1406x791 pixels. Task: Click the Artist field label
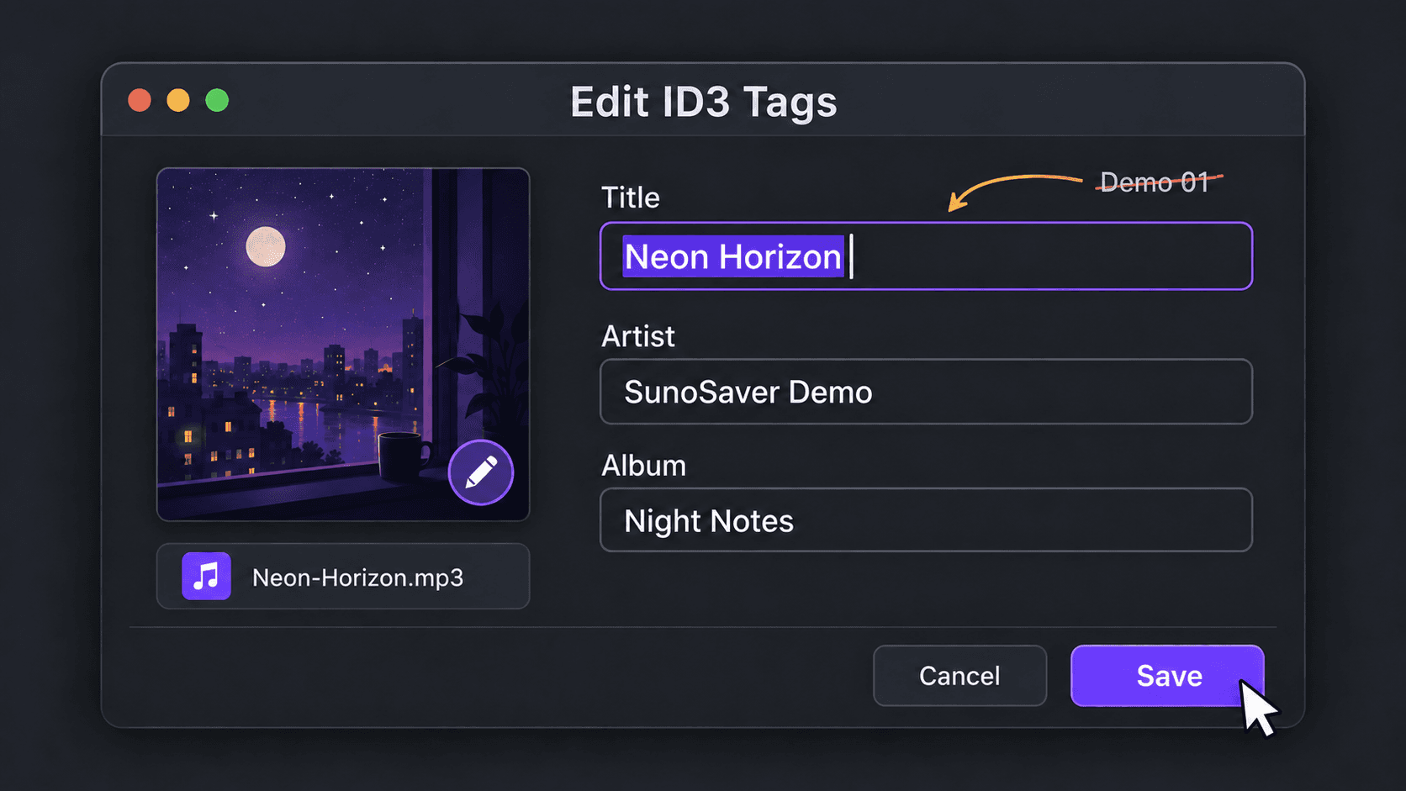click(x=637, y=336)
